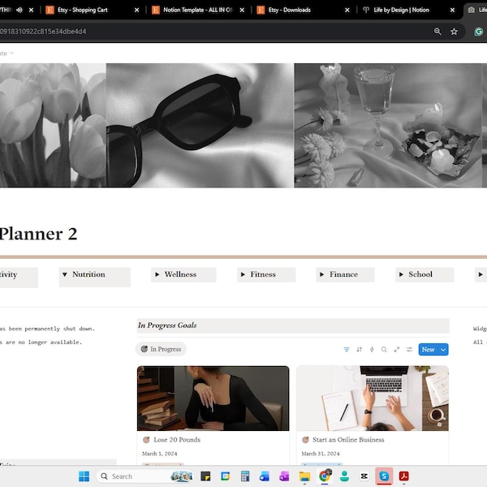Click the browser address bar URL
Viewport: 487px width, 487px height.
click(43, 32)
